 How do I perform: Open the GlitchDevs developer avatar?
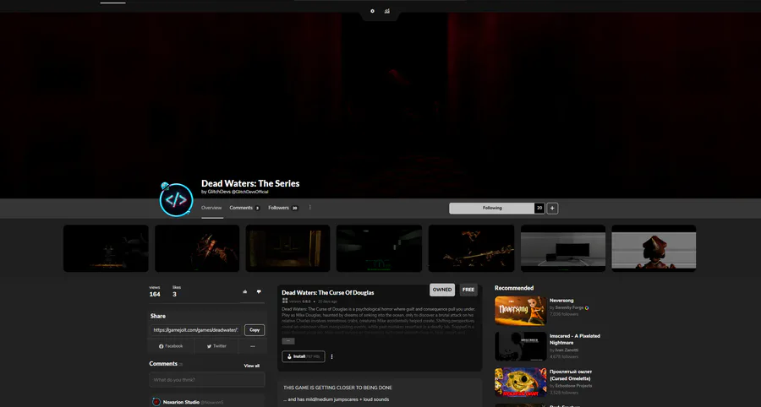click(x=176, y=199)
